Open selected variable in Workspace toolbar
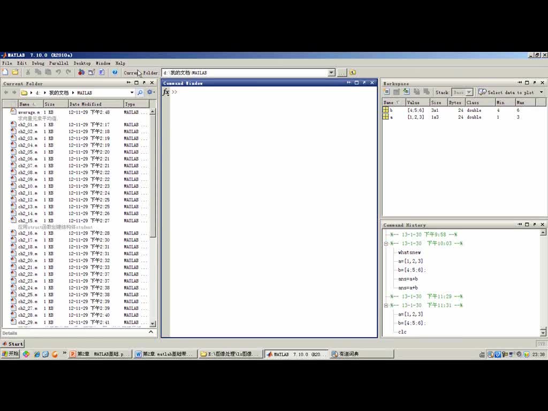The image size is (548, 411). (397, 92)
